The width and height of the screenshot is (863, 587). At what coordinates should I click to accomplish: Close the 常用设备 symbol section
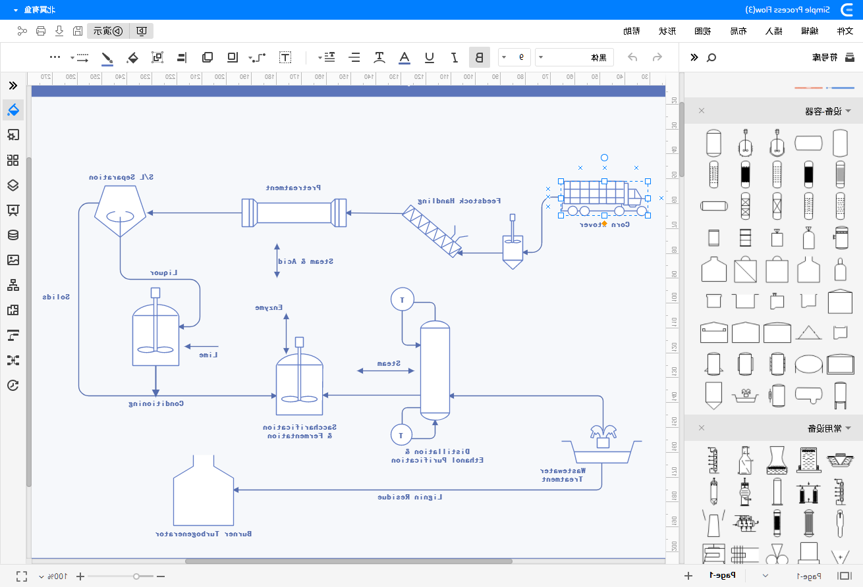click(702, 428)
